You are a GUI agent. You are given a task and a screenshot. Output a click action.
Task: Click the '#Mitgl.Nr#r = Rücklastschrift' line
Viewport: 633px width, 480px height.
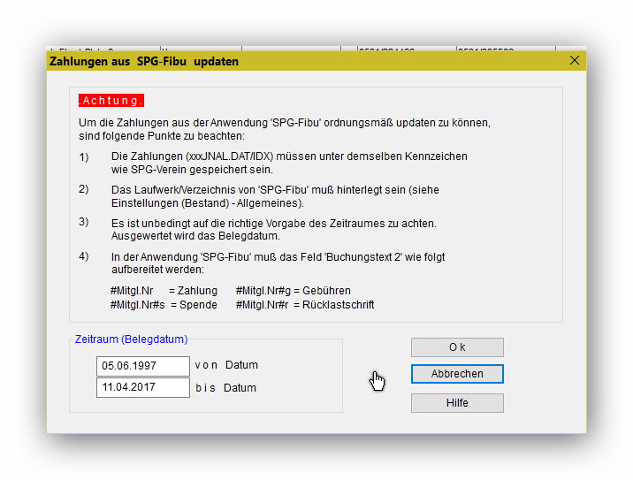tap(305, 305)
